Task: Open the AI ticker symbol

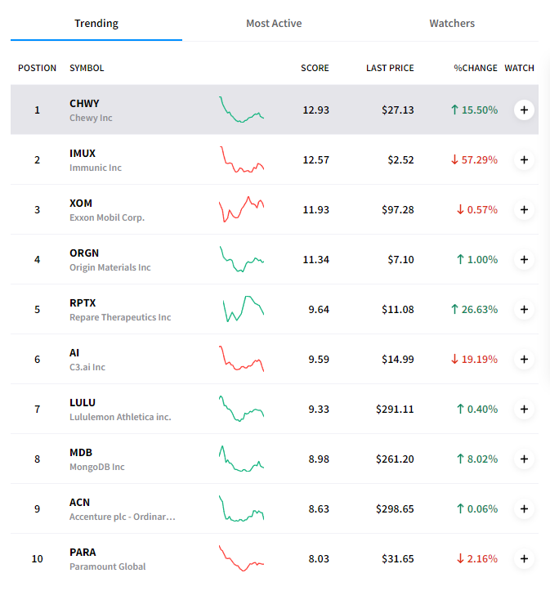Action: coord(74,353)
